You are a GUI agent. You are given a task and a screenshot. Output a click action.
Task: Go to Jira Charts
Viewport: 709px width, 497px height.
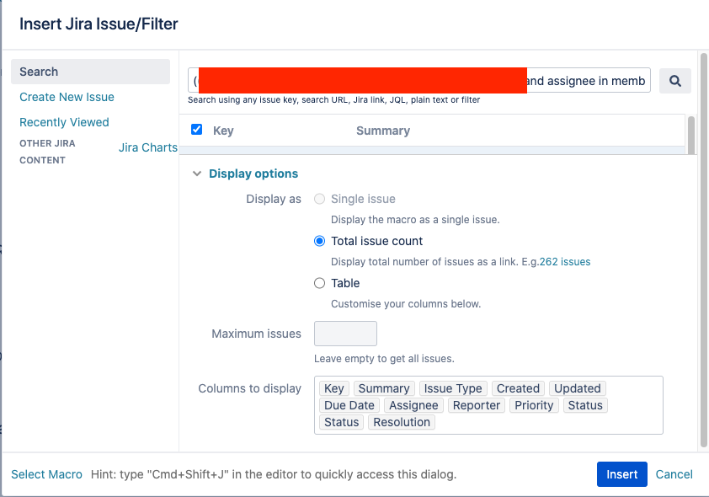click(x=148, y=147)
